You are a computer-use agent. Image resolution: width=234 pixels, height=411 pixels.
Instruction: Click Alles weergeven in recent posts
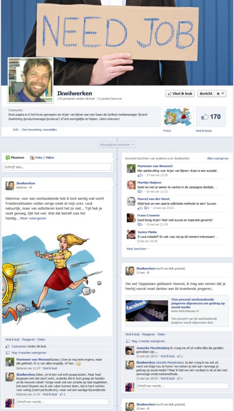[x=218, y=158]
